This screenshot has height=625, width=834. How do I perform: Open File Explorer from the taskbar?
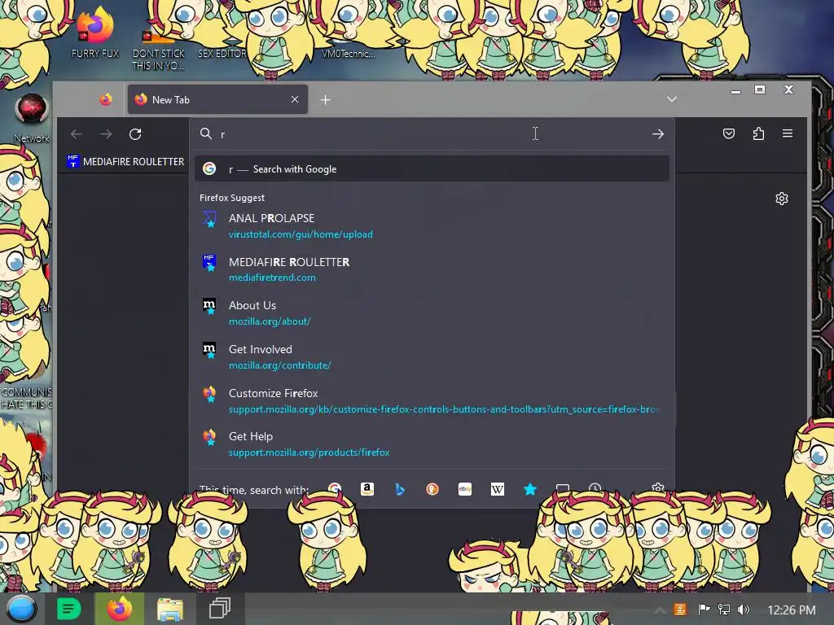pos(169,609)
